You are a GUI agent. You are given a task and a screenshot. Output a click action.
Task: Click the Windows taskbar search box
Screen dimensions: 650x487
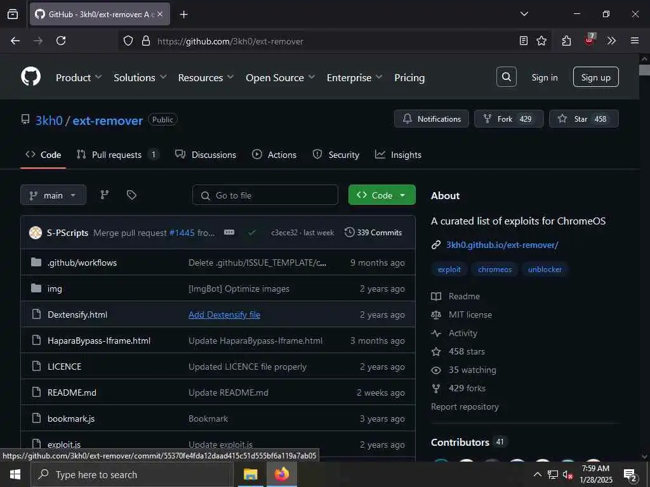pyautogui.click(x=132, y=474)
